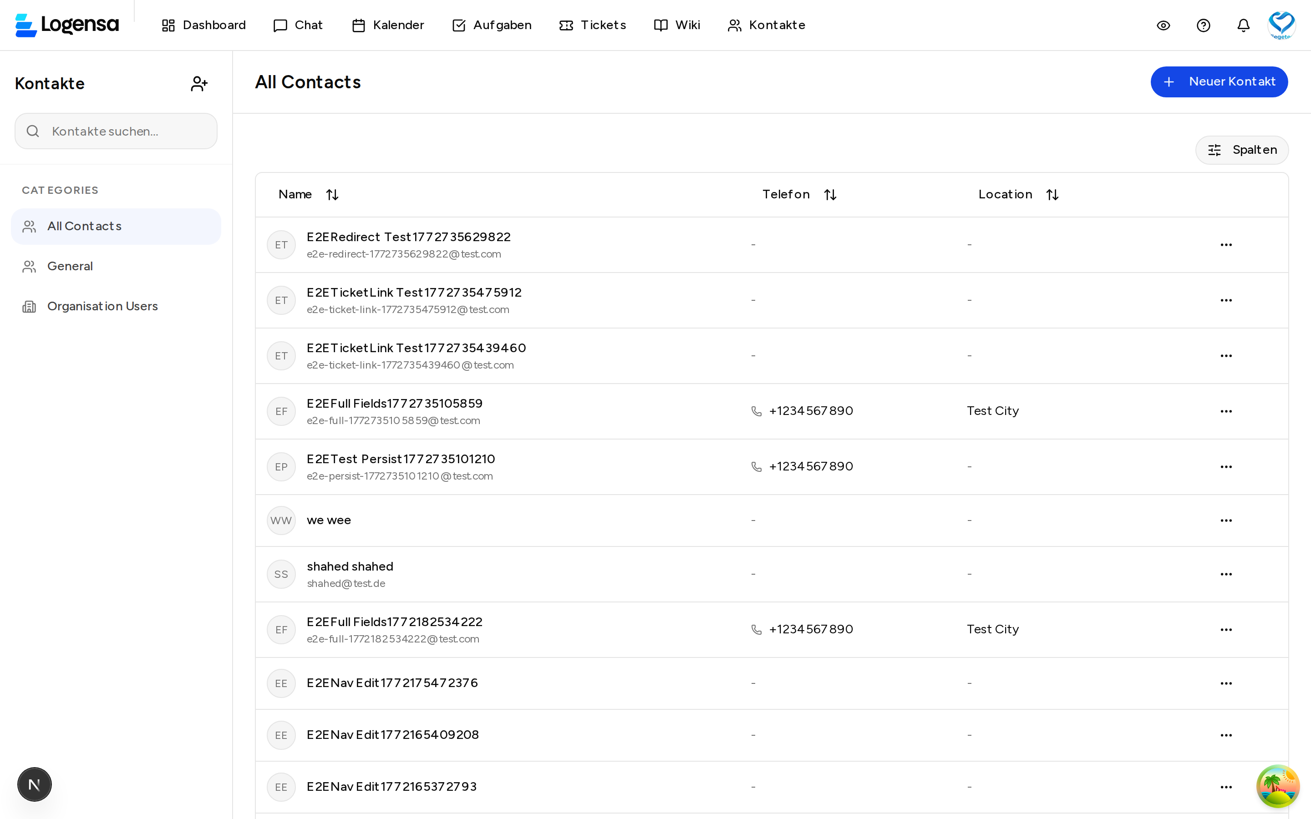Open the user profile avatar
The width and height of the screenshot is (1311, 819).
pos(1281,25)
